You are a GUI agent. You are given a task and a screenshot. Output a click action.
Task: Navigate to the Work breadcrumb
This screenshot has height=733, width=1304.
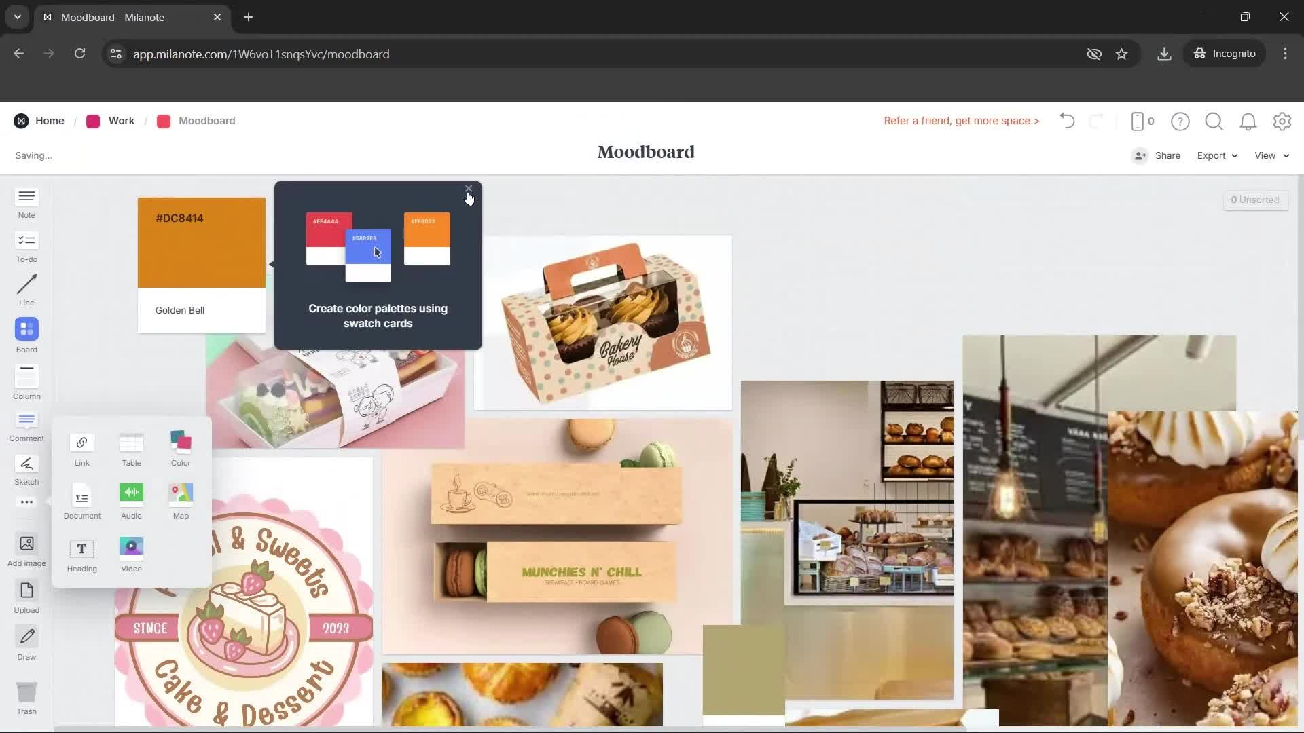pyautogui.click(x=121, y=120)
